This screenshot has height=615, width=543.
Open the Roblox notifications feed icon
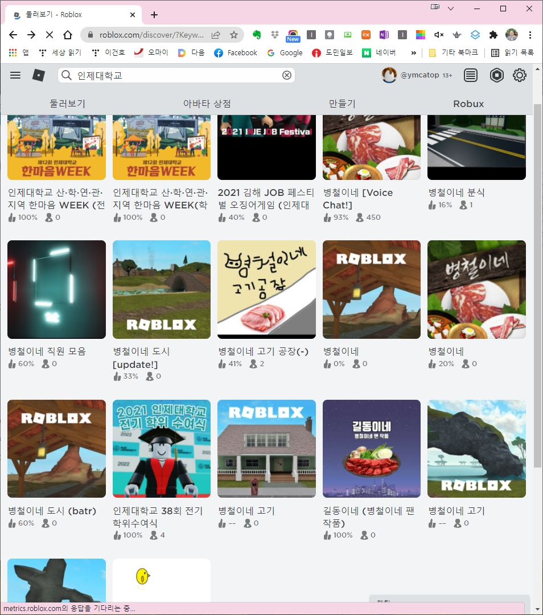pos(471,75)
